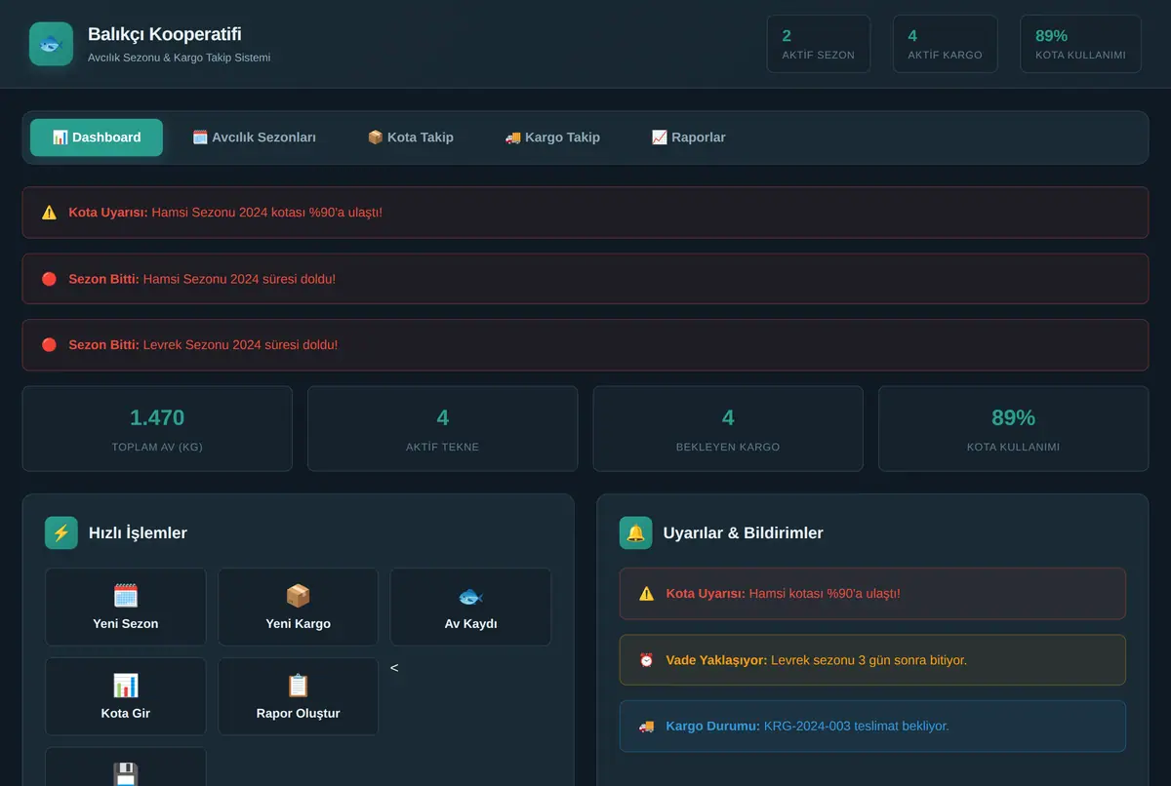Screen dimensions: 1171x786
Task: Click the "Uyarılar & Bildirimler" panel heading
Action: 743,532
